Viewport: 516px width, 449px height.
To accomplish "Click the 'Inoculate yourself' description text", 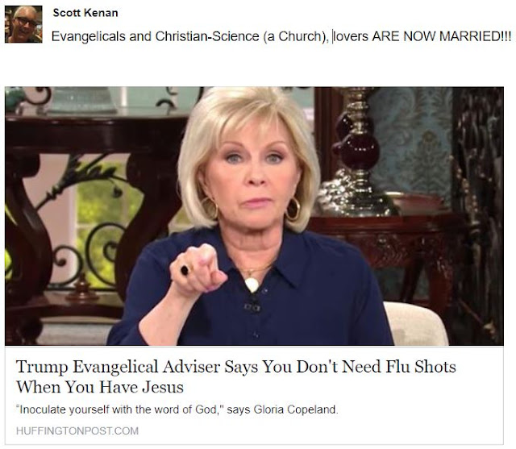I will pyautogui.click(x=177, y=410).
